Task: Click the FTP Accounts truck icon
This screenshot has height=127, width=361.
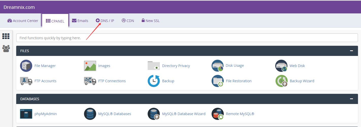Action: coord(26,81)
